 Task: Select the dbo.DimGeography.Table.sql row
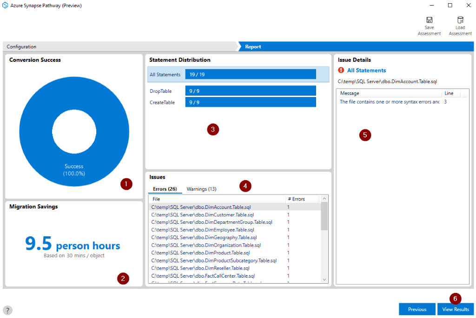point(235,237)
